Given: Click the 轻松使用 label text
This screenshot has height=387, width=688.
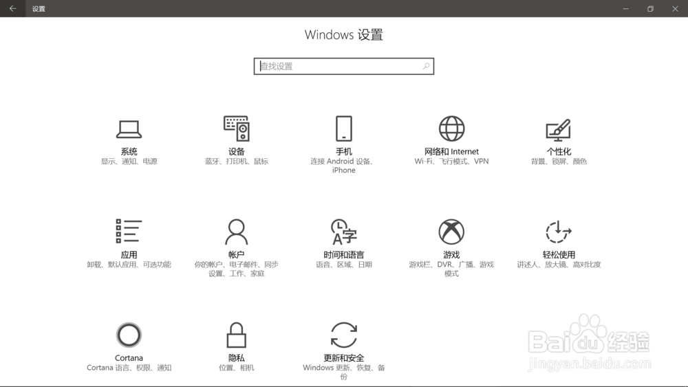Looking at the screenshot, I should 559,254.
